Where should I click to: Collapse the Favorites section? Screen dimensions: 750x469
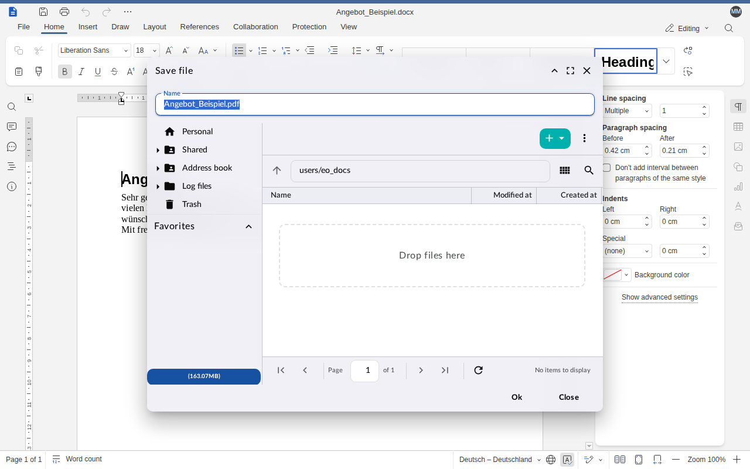tap(248, 226)
